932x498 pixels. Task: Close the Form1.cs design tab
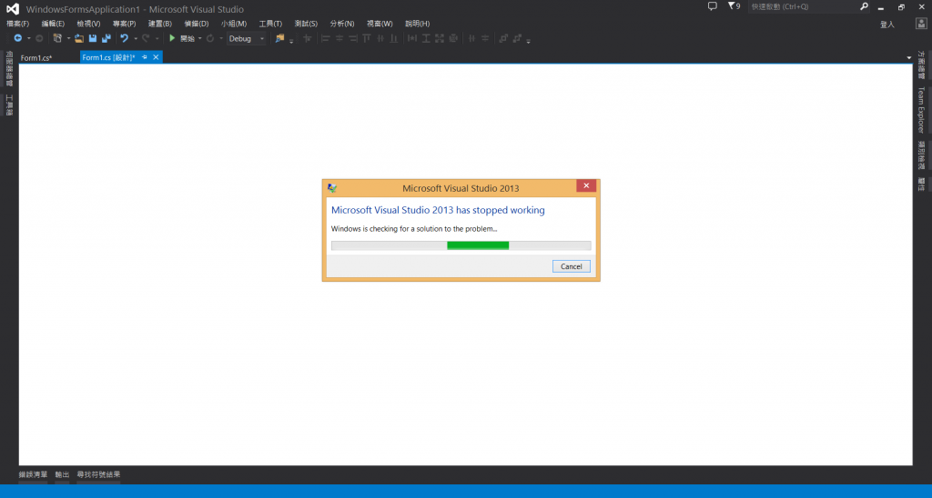coord(156,57)
